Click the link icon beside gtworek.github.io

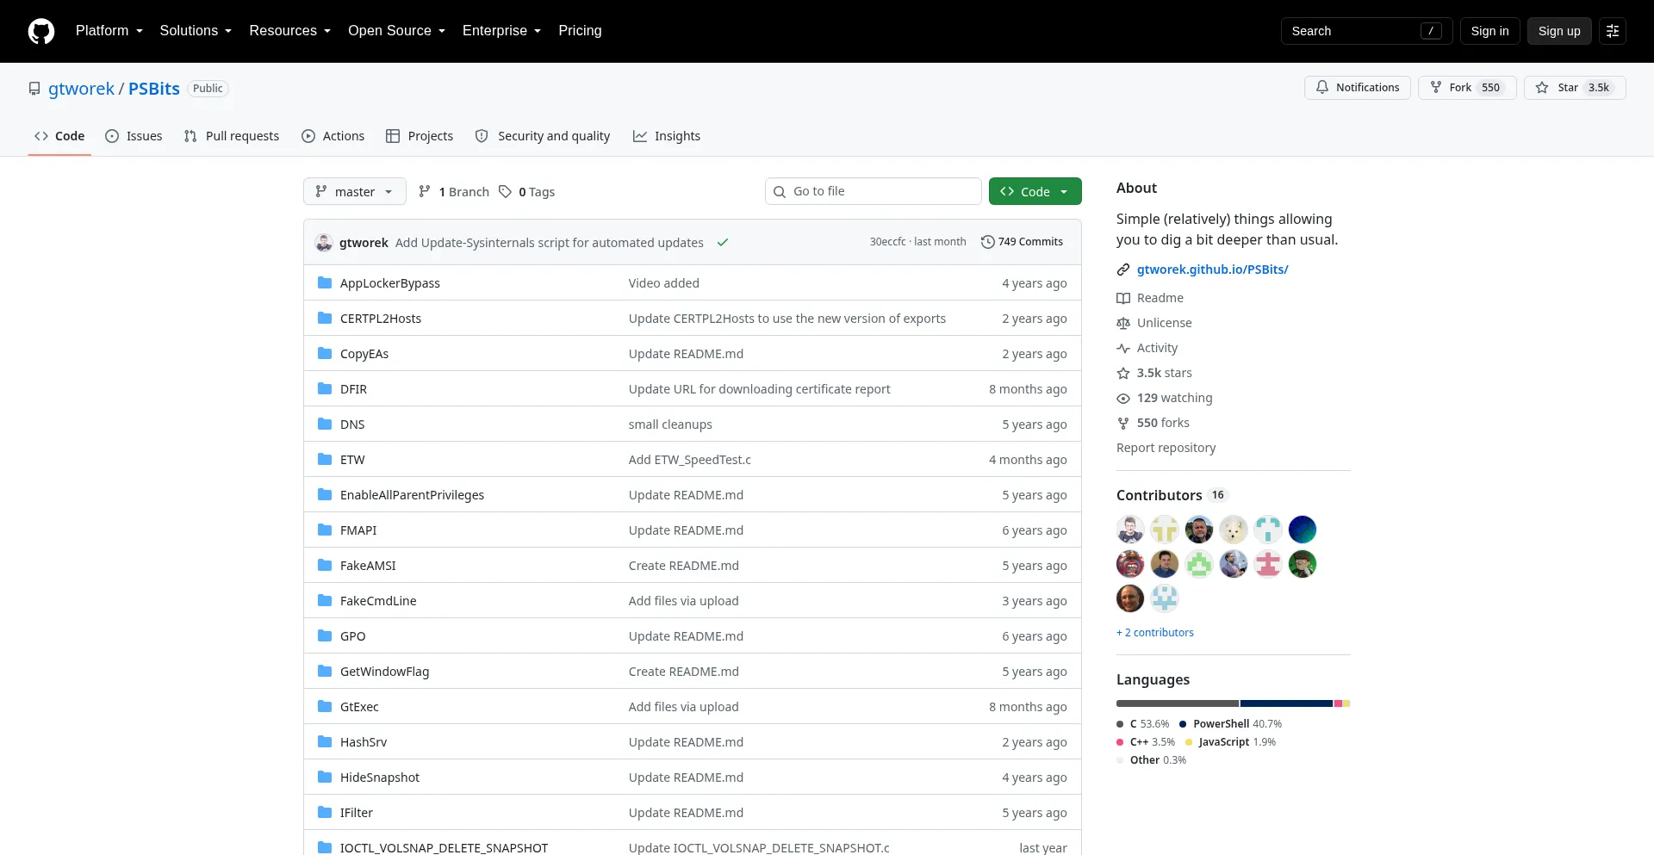tap(1123, 270)
